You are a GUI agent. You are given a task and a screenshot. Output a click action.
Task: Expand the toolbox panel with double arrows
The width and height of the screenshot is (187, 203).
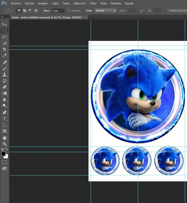2,16
